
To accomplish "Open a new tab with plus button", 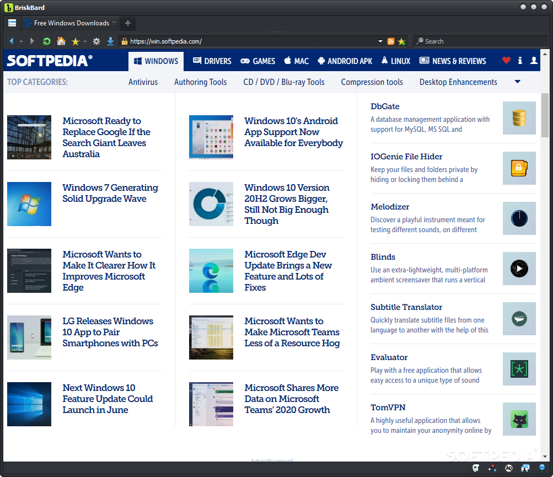I will click(128, 23).
